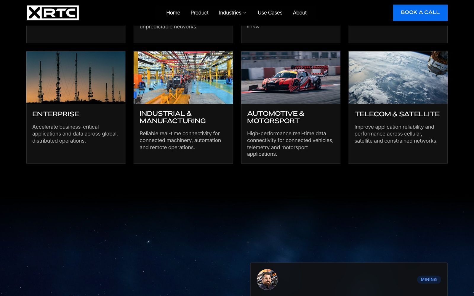Click the testimonial avatar photo
This screenshot has height=296, width=474.
pyautogui.click(x=267, y=279)
